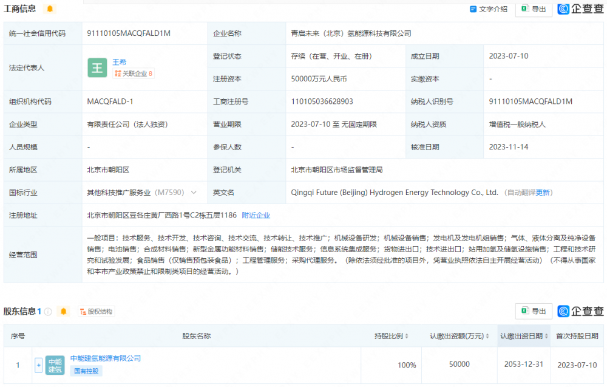Image resolution: width=607 pixels, height=387 pixels.
Task: Click 更新 next to automatic translation
Action: pyautogui.click(x=543, y=193)
